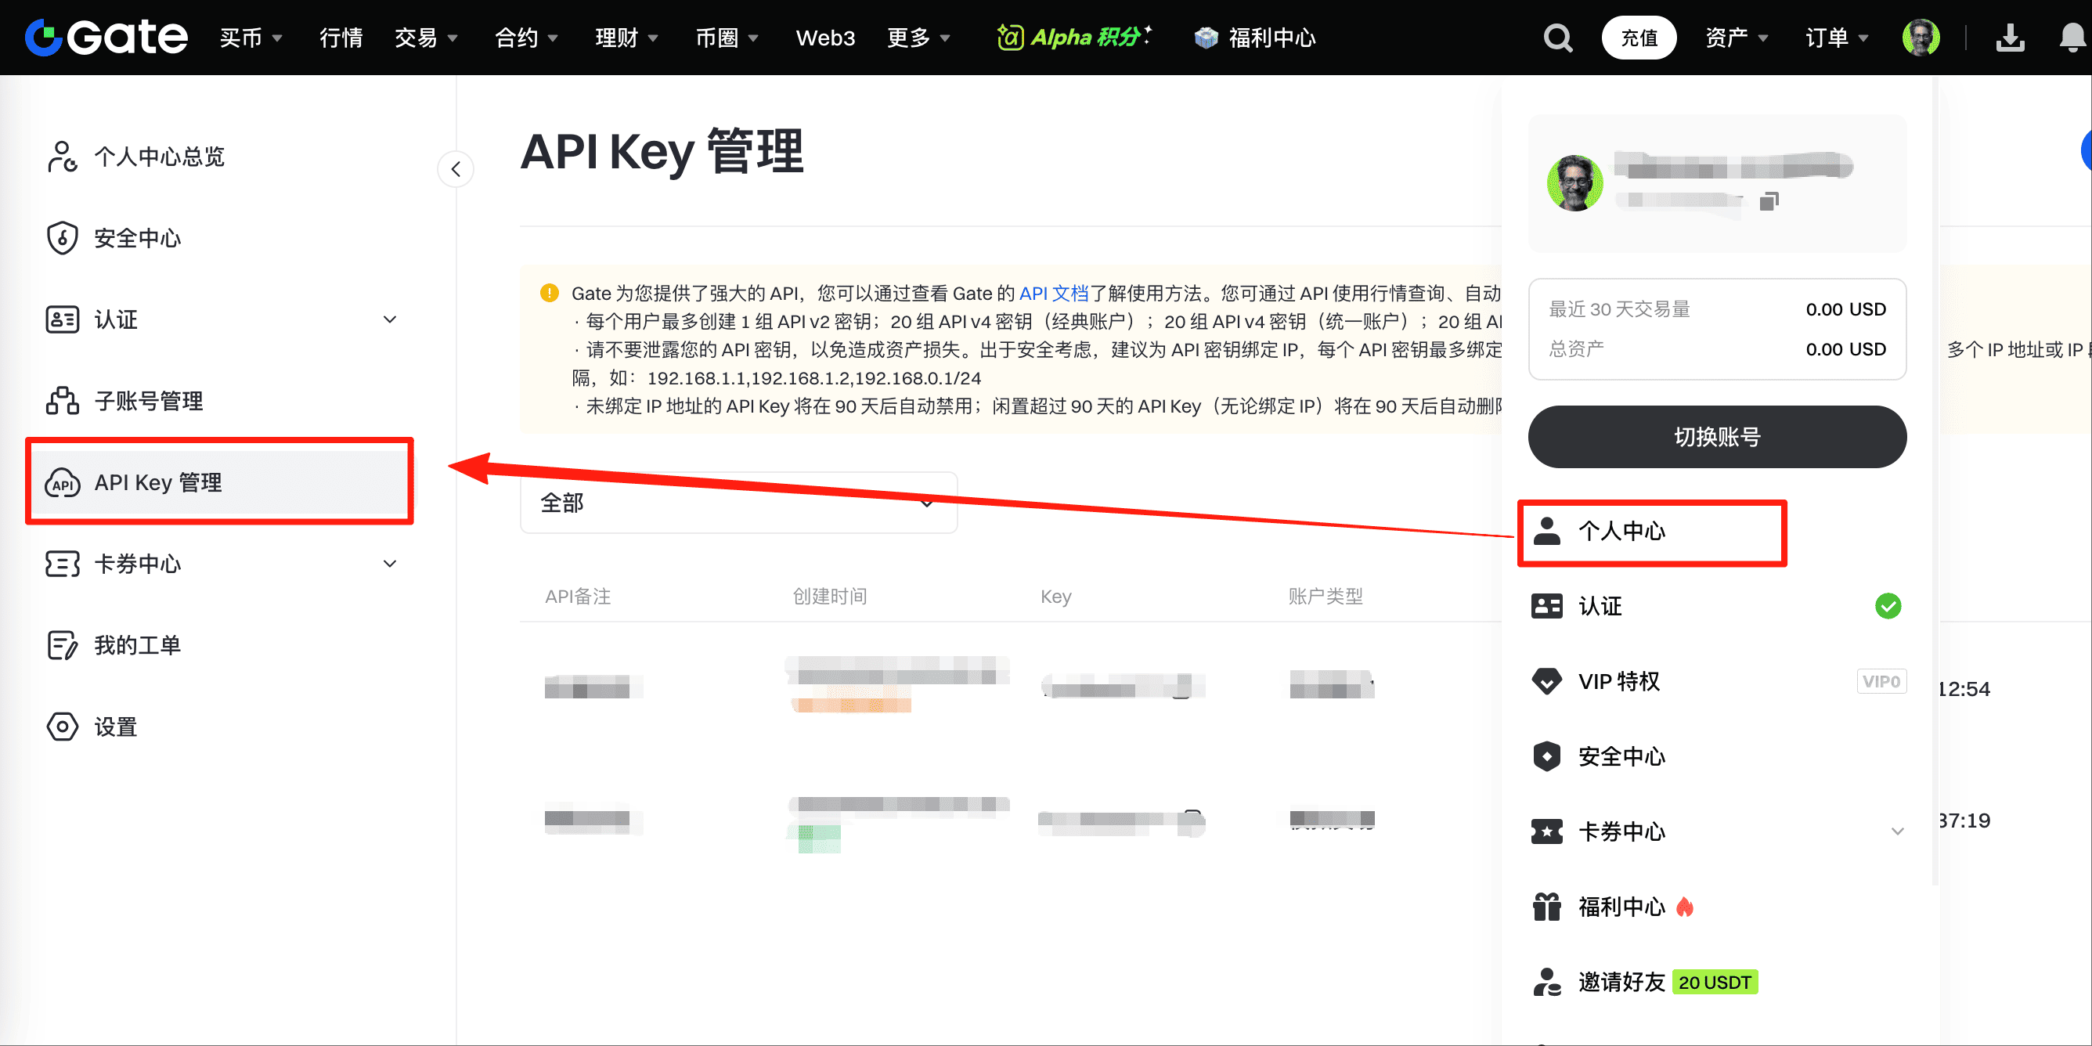
Task: Click the 卡券中心 star ticket icon in panel
Action: pos(1546,831)
